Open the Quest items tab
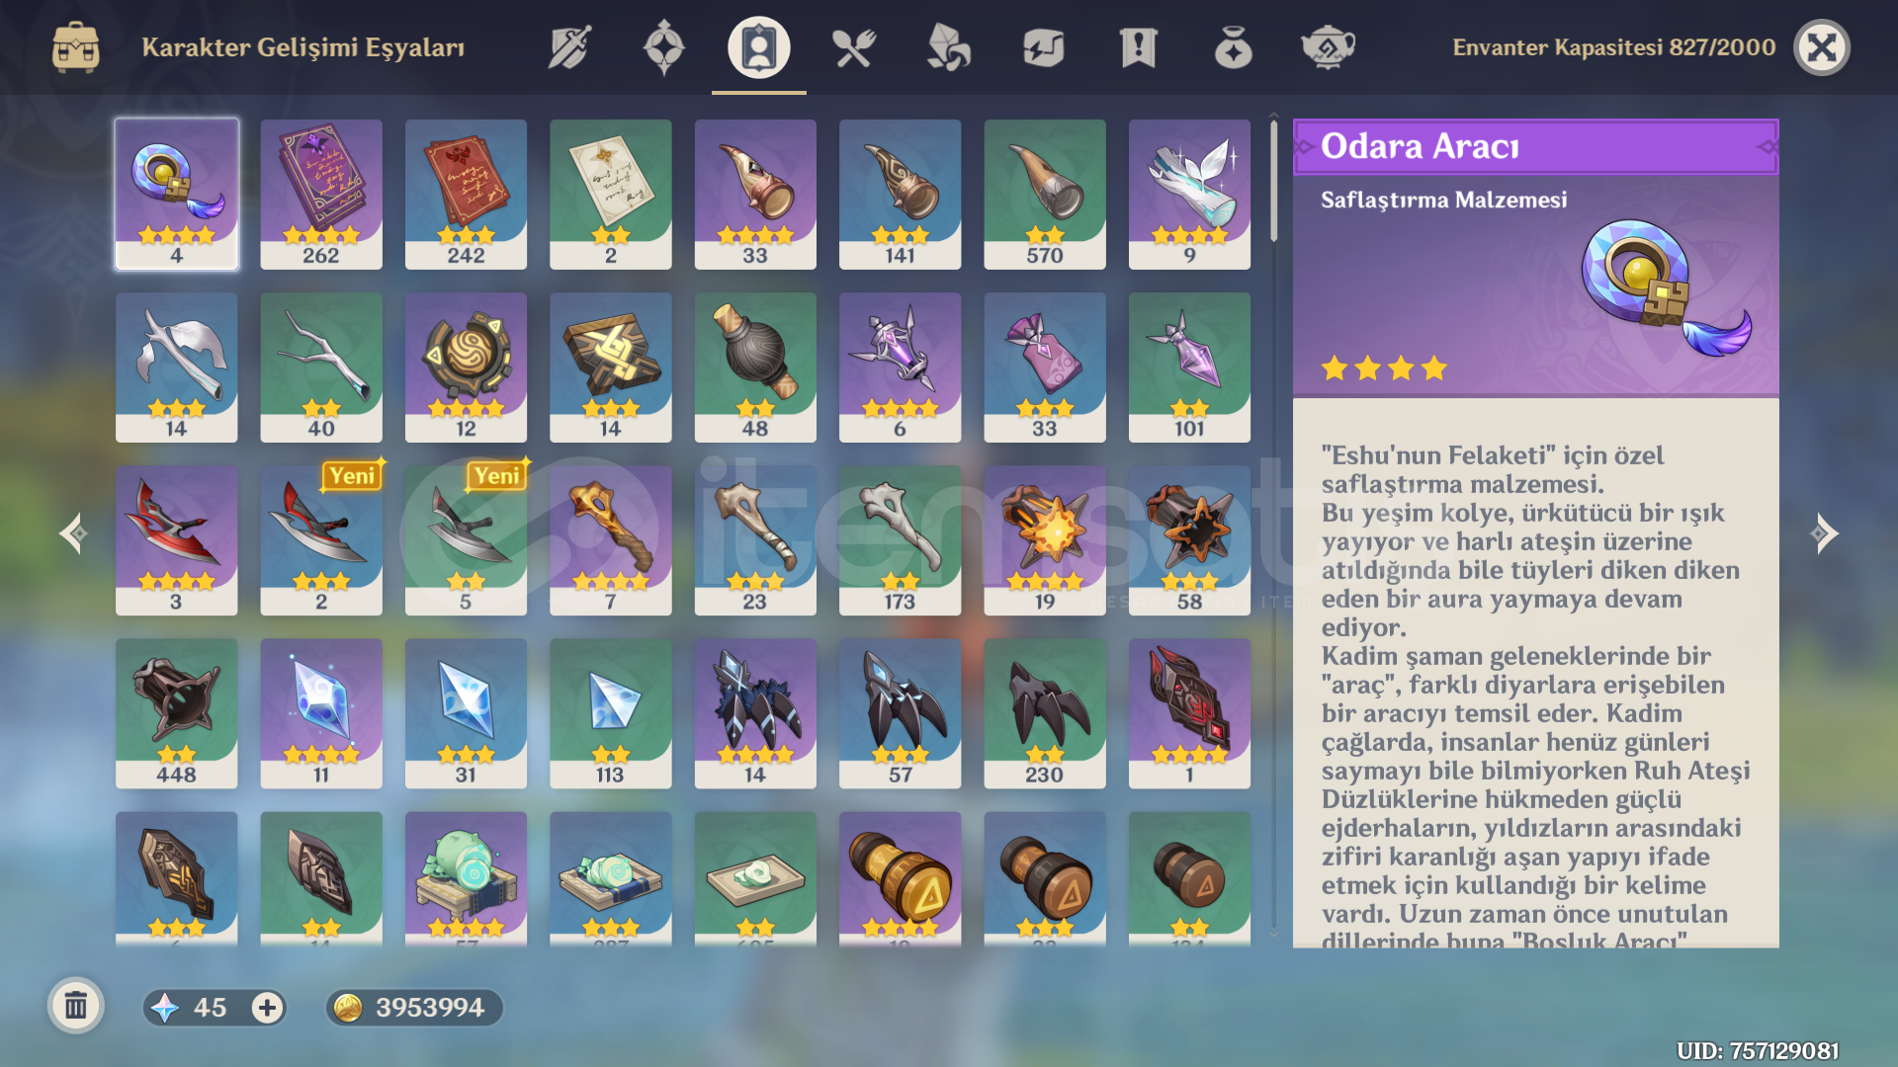 click(1139, 47)
